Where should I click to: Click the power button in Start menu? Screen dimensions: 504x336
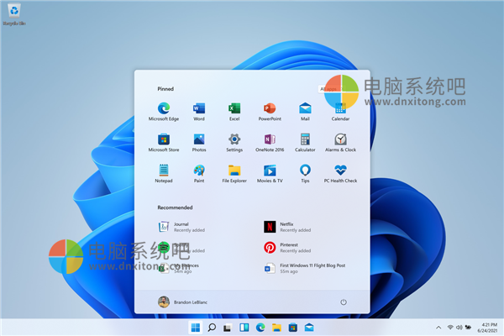344,302
